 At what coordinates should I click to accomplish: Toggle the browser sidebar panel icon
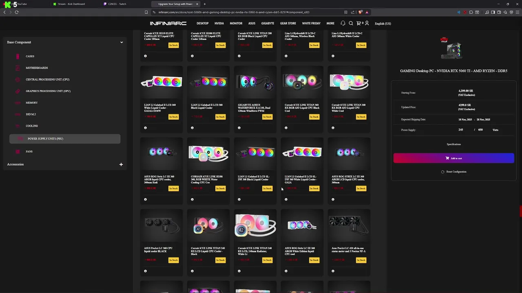click(x=493, y=12)
